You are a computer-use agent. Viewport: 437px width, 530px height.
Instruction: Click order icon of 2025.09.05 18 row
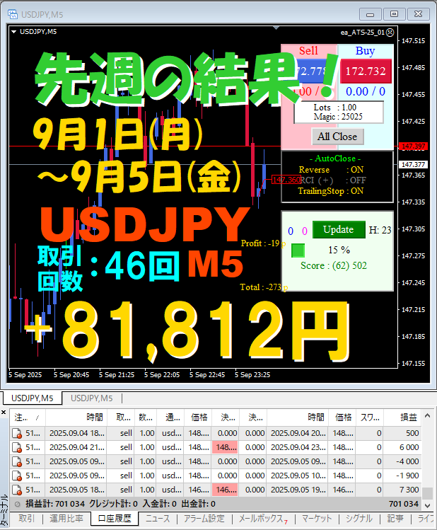[x=17, y=490]
